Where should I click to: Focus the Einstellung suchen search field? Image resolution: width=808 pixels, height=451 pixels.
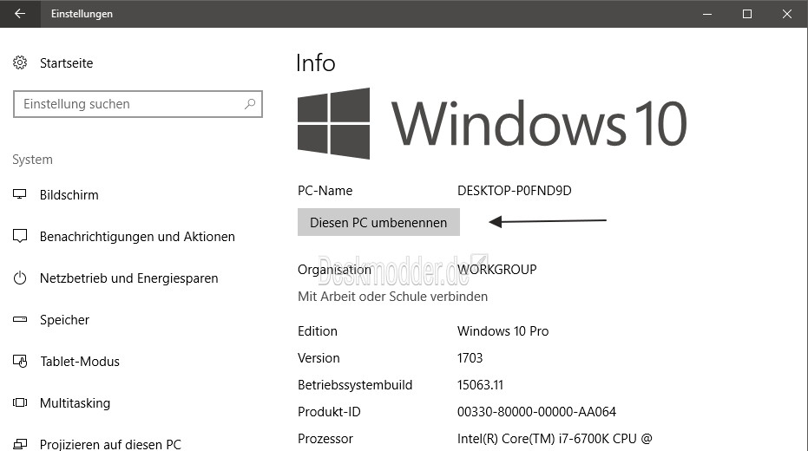pyautogui.click(x=138, y=104)
